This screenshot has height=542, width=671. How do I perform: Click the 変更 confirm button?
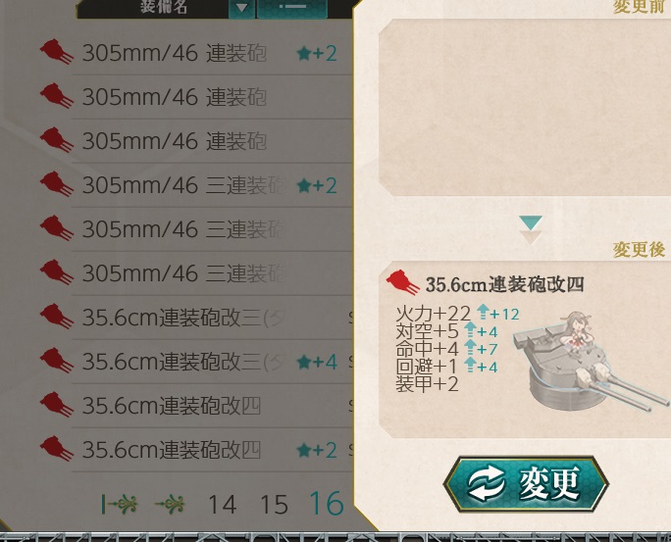point(526,484)
